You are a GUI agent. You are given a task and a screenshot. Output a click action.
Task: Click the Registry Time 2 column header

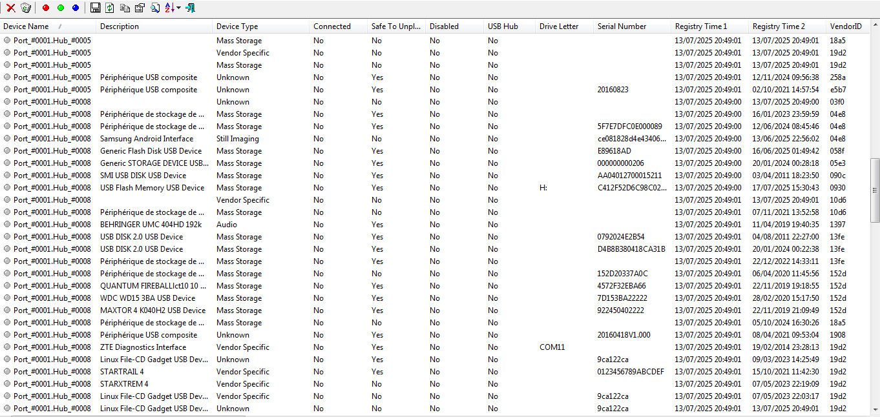788,26
